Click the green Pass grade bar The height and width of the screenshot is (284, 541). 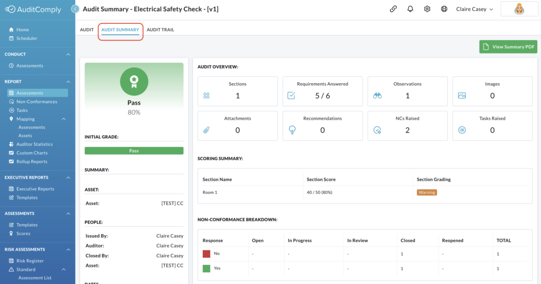[134, 150]
